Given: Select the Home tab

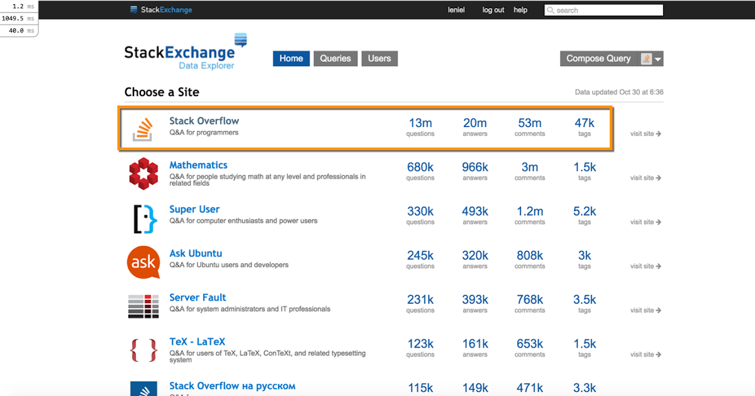Looking at the screenshot, I should [x=291, y=58].
